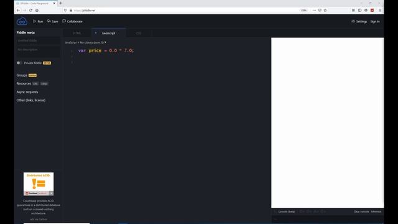Toggle the Private fiddle switch
The height and width of the screenshot is (224, 398).
click(x=19, y=63)
